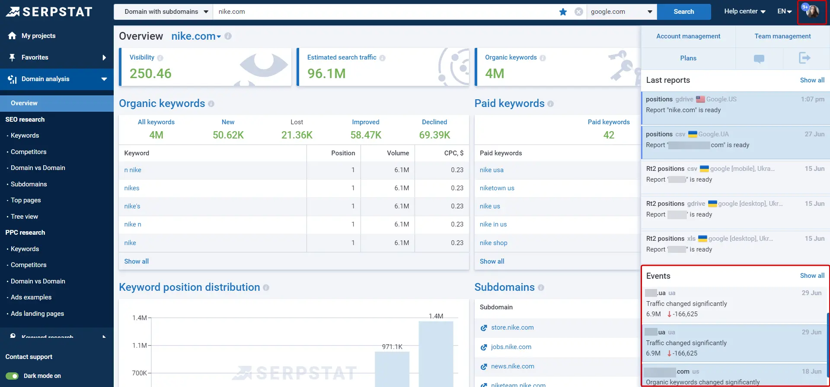Image resolution: width=830 pixels, height=387 pixels.
Task: Open Competitors under SEO research
Action: pyautogui.click(x=29, y=152)
